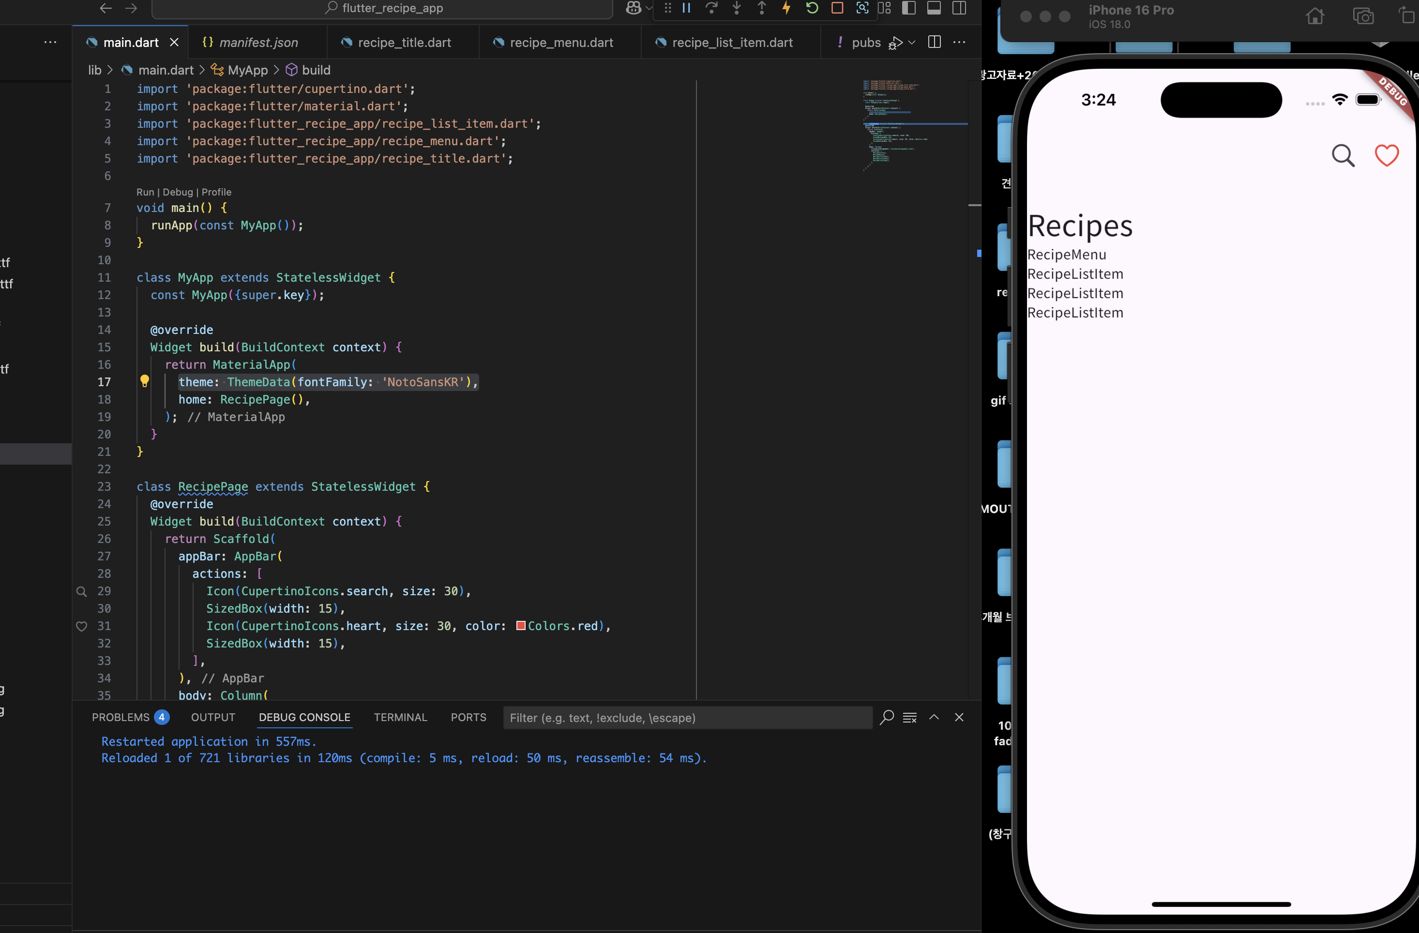
Task: Click the flutter_recipe_app search box
Action: click(x=382, y=8)
